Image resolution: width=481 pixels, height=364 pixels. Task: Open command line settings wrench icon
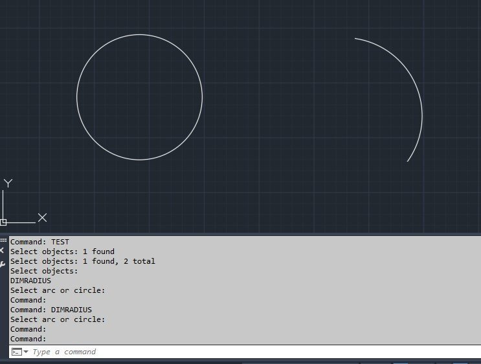click(x=2, y=264)
